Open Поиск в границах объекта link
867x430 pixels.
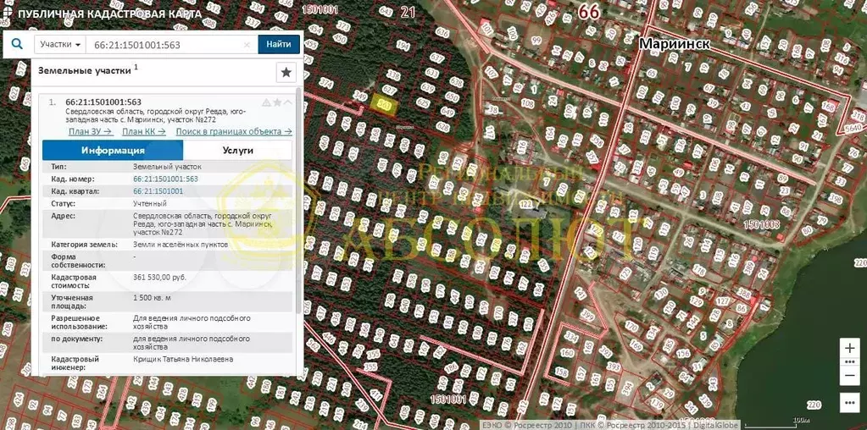click(x=234, y=131)
